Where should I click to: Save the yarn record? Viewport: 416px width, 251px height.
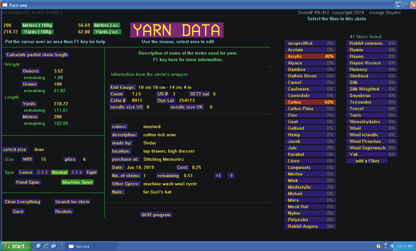coord(18,211)
